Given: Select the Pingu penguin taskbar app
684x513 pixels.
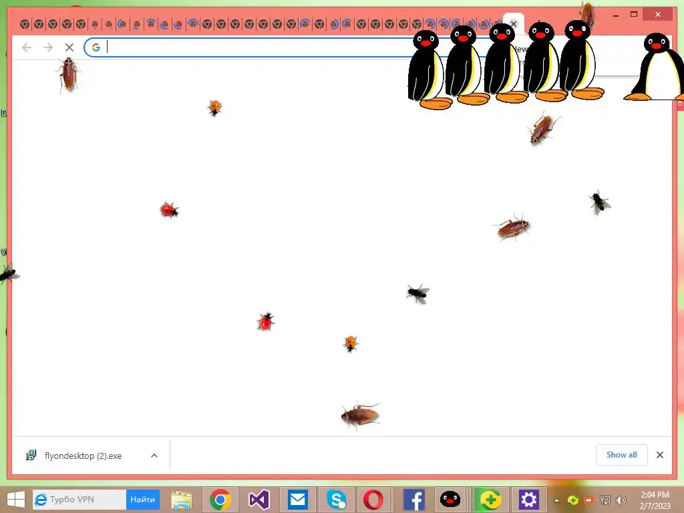Looking at the screenshot, I should click(x=450, y=500).
